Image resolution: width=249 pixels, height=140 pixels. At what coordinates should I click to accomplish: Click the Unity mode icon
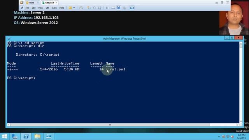[x=124, y=8]
